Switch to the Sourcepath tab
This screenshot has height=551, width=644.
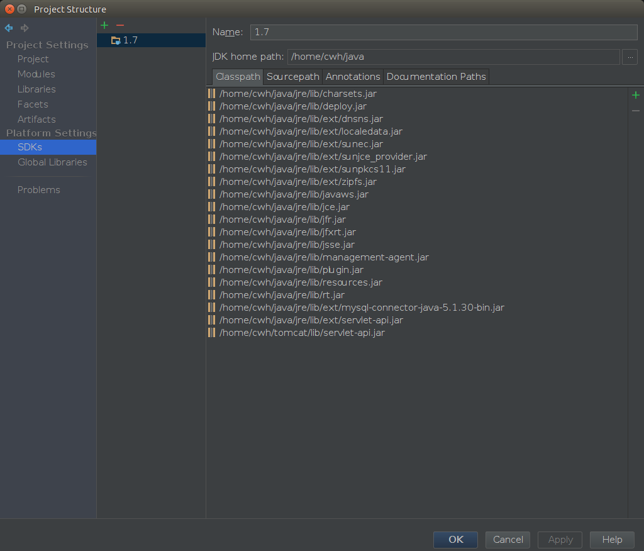coord(292,77)
